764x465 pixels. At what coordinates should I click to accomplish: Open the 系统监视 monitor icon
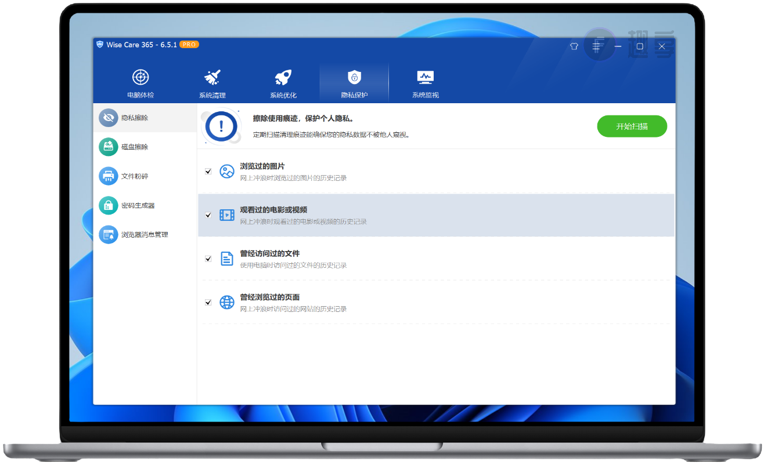426,77
